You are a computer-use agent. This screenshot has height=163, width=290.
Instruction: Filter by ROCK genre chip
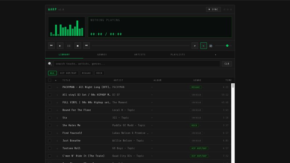tap(99, 73)
